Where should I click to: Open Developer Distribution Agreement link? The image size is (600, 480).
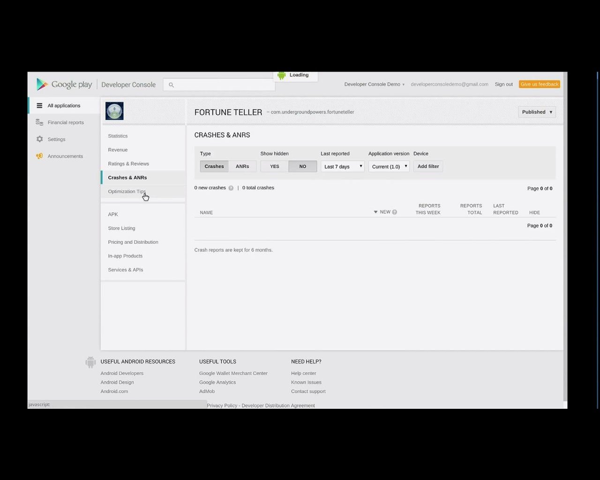tap(278, 405)
